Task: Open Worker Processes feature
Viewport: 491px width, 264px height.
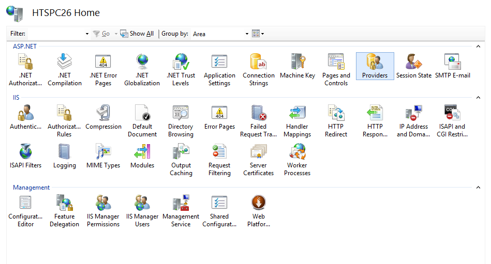Action: 297,160
